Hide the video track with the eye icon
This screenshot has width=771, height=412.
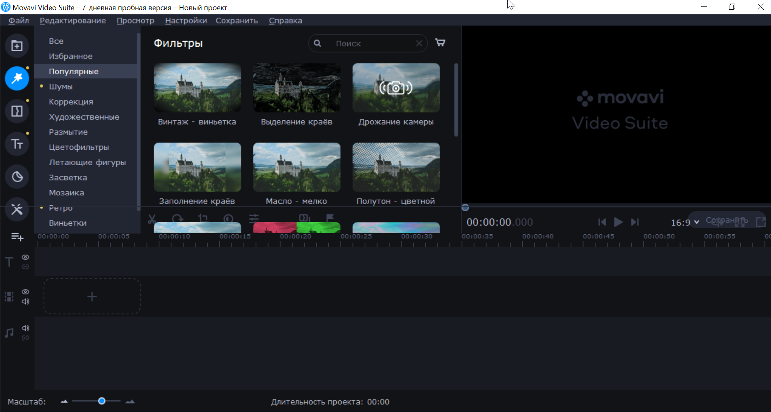pos(25,292)
